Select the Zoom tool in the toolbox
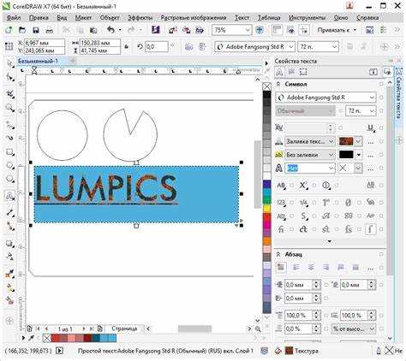Viewport: 406px width, 361px height. pos(10,108)
